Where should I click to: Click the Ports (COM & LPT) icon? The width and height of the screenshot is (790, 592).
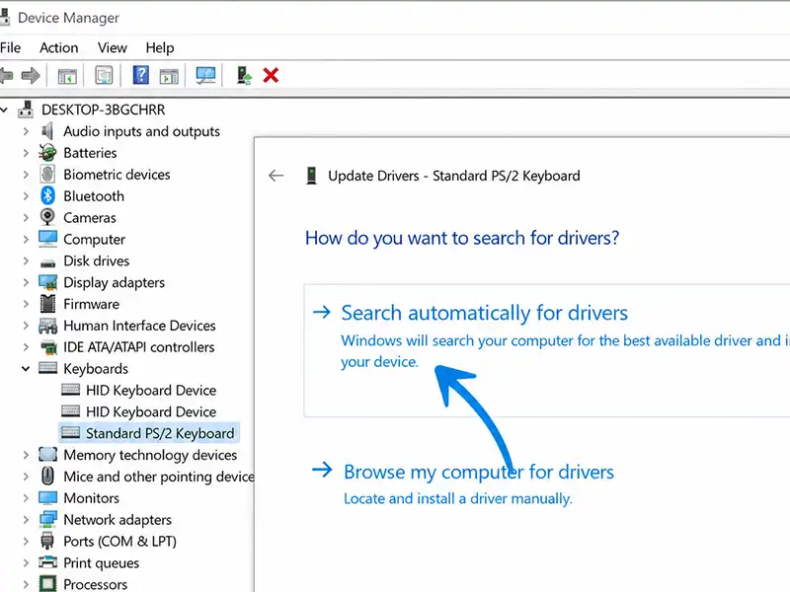pos(47,541)
